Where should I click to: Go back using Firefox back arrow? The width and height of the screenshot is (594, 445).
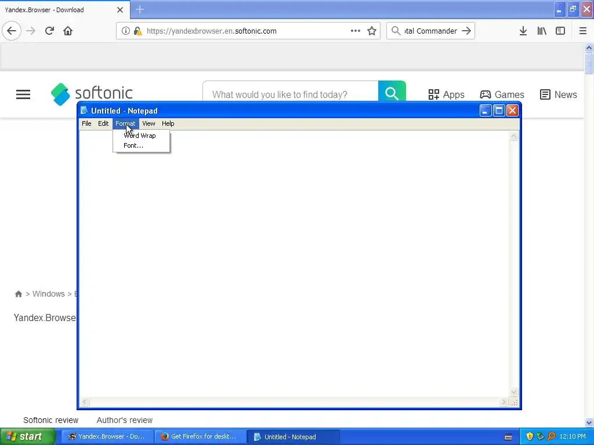coord(12,31)
